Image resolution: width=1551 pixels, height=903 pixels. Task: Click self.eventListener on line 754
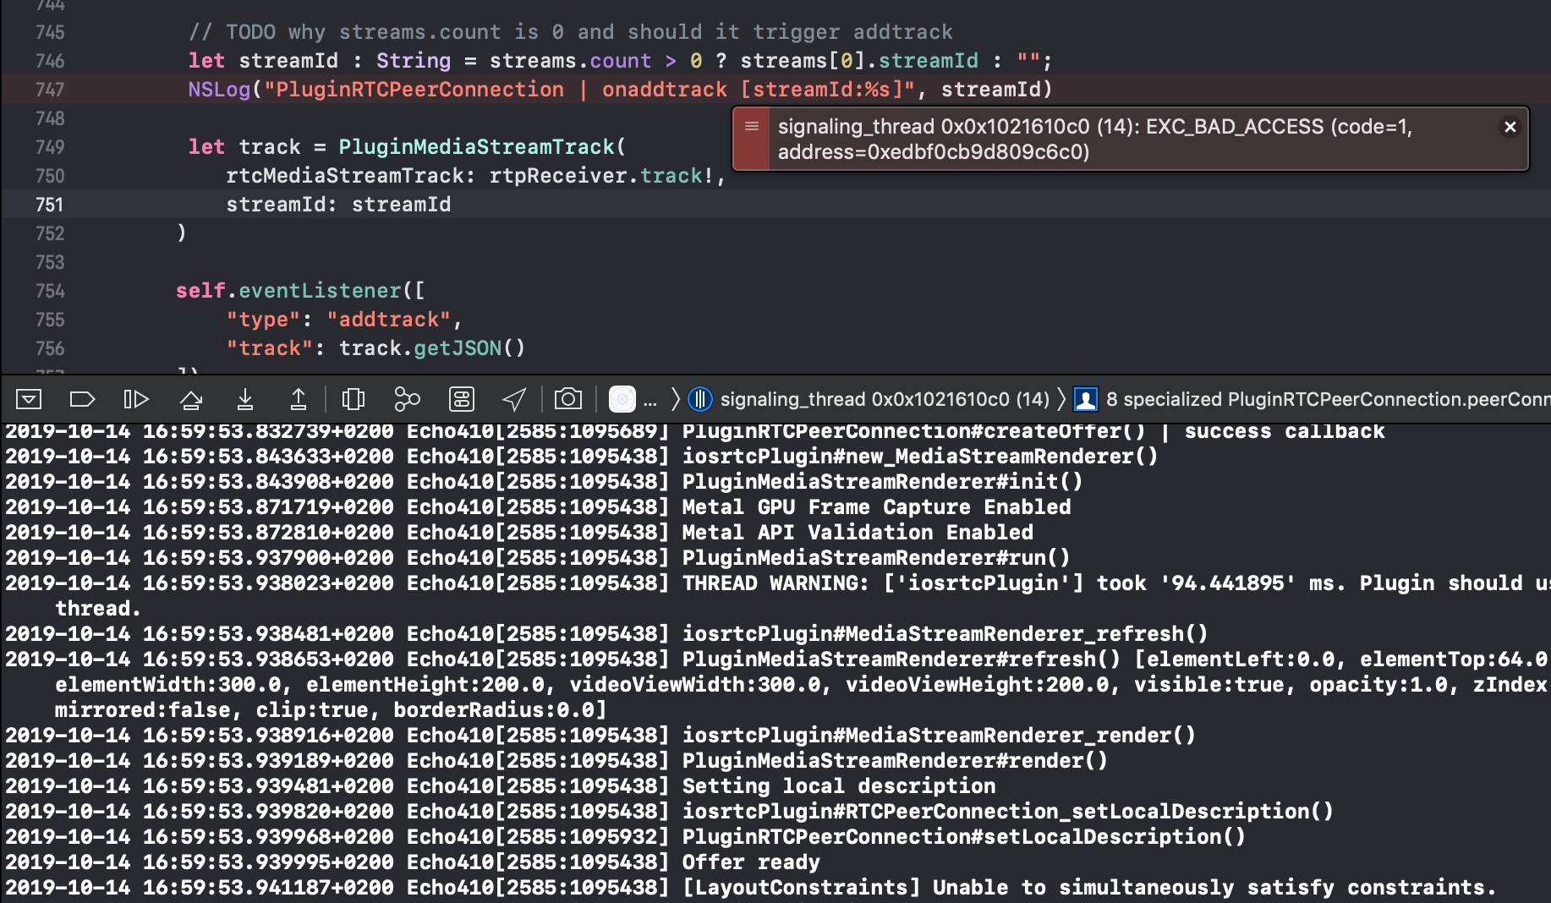[288, 291]
